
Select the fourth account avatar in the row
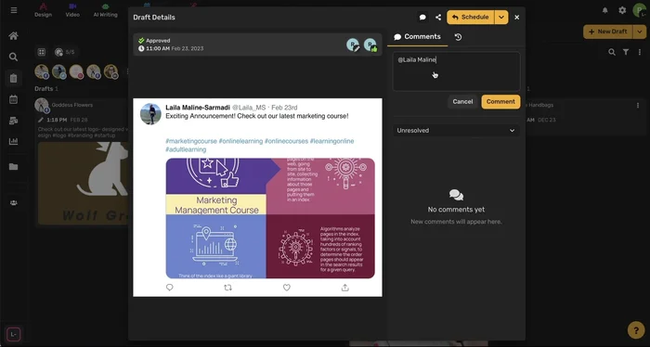click(94, 71)
